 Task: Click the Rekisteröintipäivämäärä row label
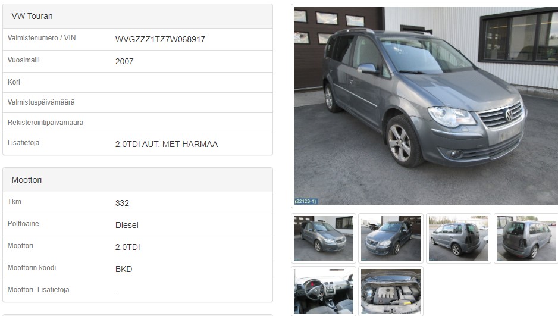click(45, 123)
